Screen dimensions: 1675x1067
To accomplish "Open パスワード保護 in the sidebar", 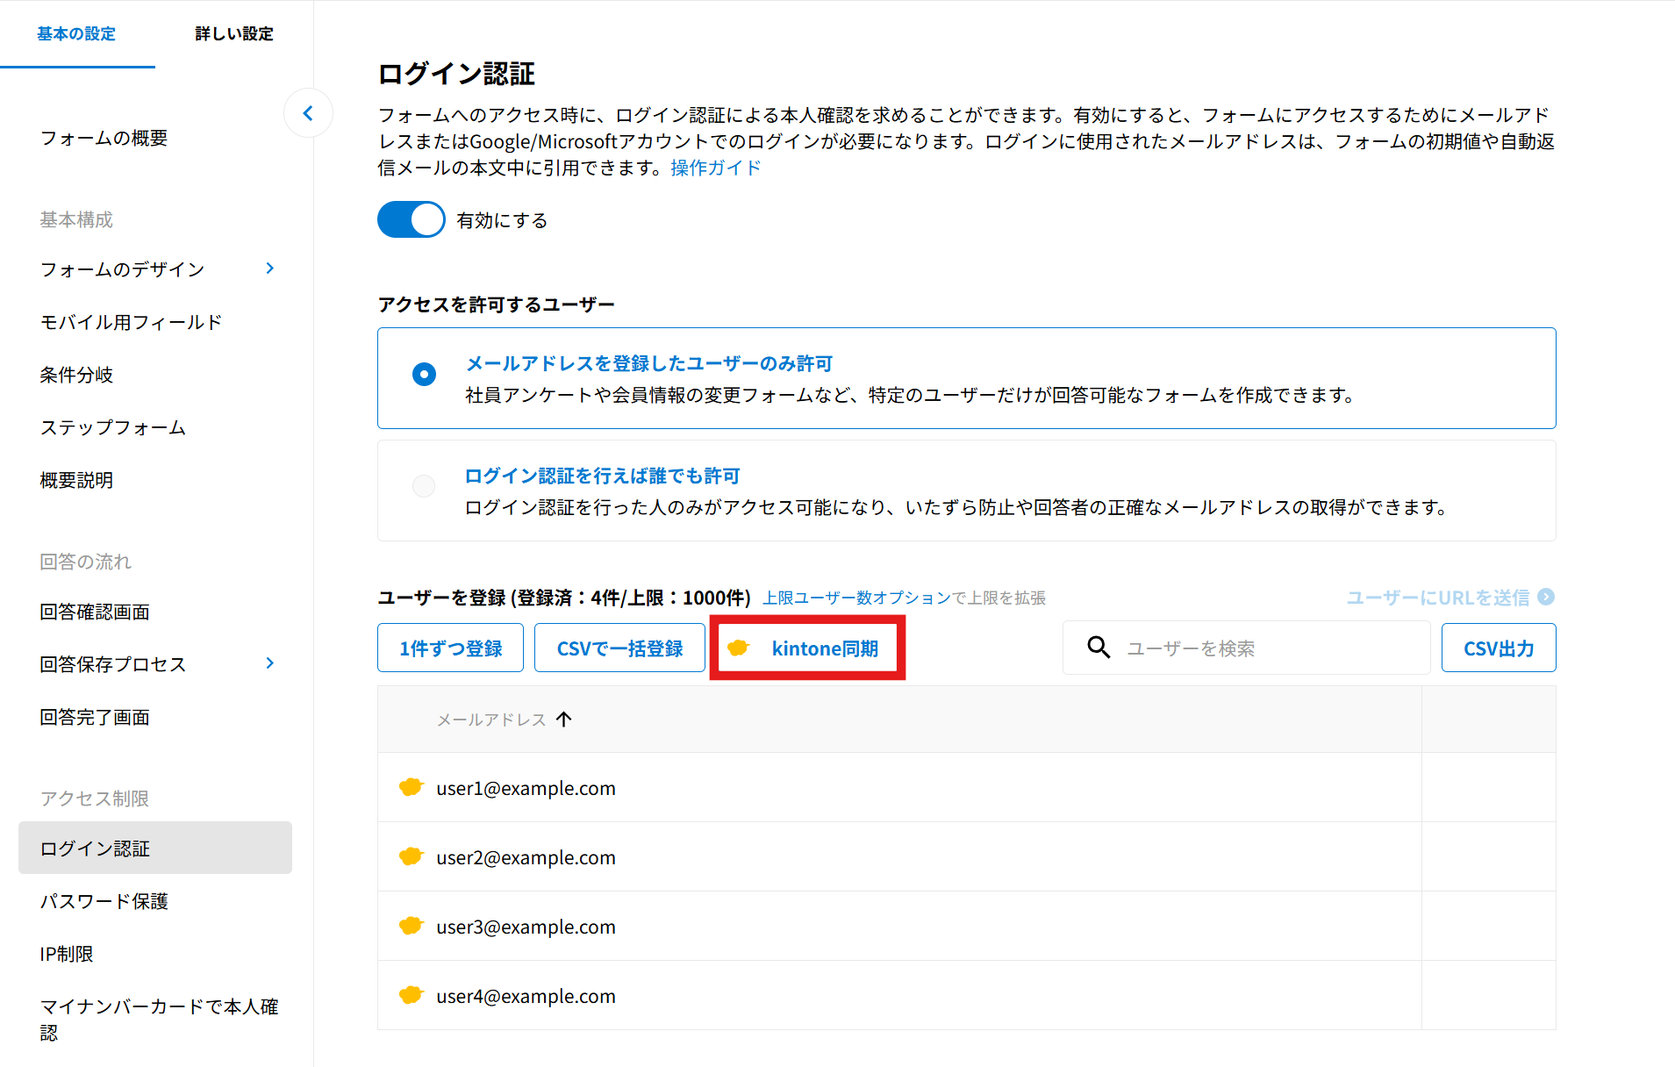I will coord(104,901).
